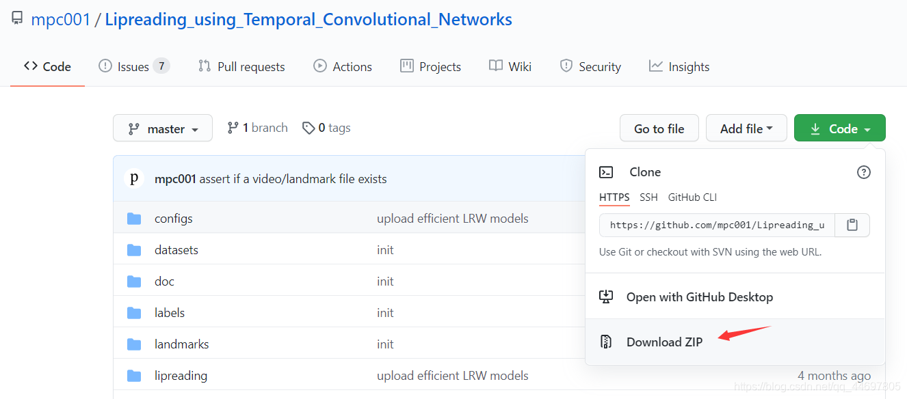Choose Download ZIP
Screen dimensions: 907x399
[x=735, y=342]
